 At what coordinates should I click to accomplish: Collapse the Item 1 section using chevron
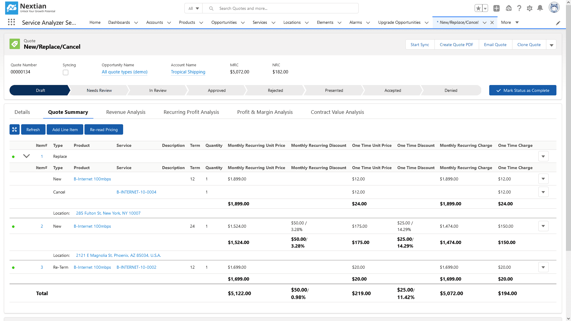pyautogui.click(x=26, y=156)
